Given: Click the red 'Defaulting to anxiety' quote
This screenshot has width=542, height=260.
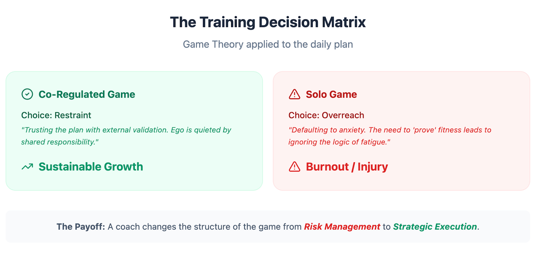Looking at the screenshot, I should click(x=390, y=130).
